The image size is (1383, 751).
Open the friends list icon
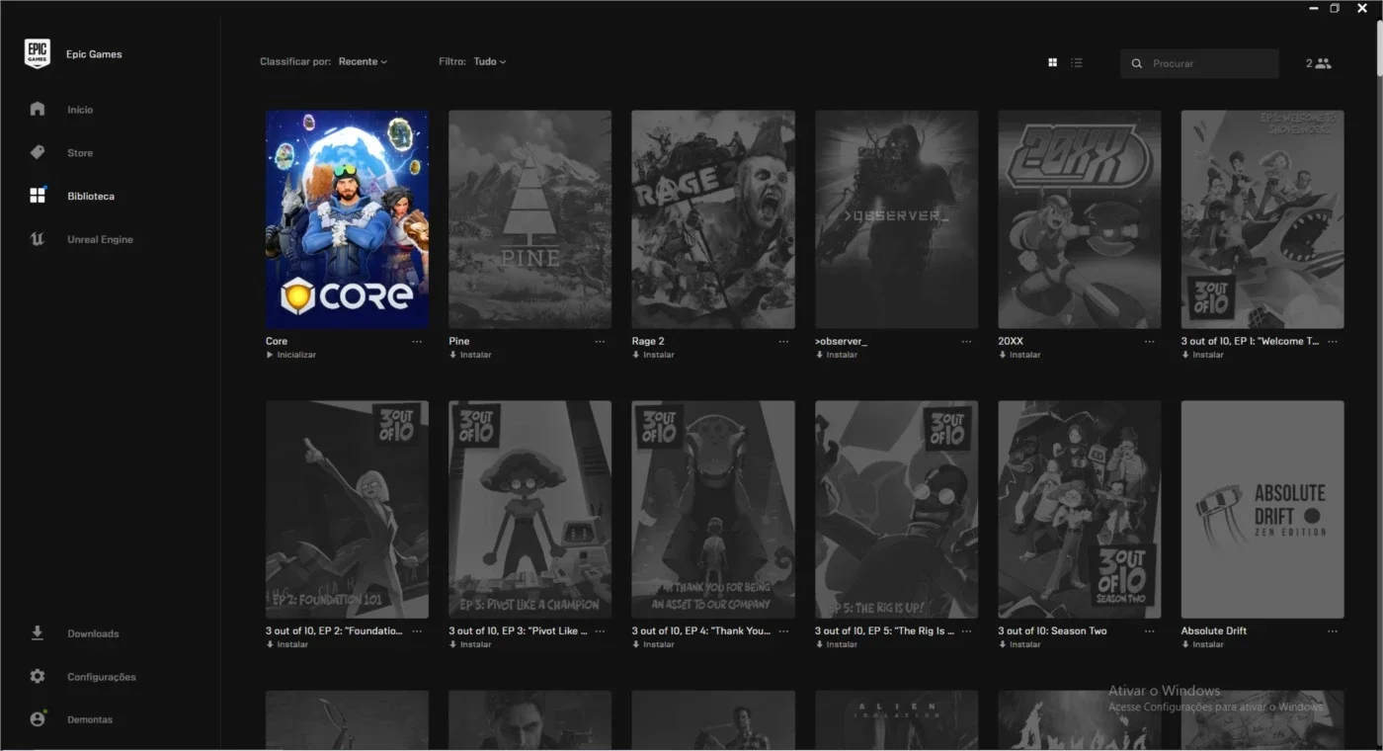(x=1323, y=63)
